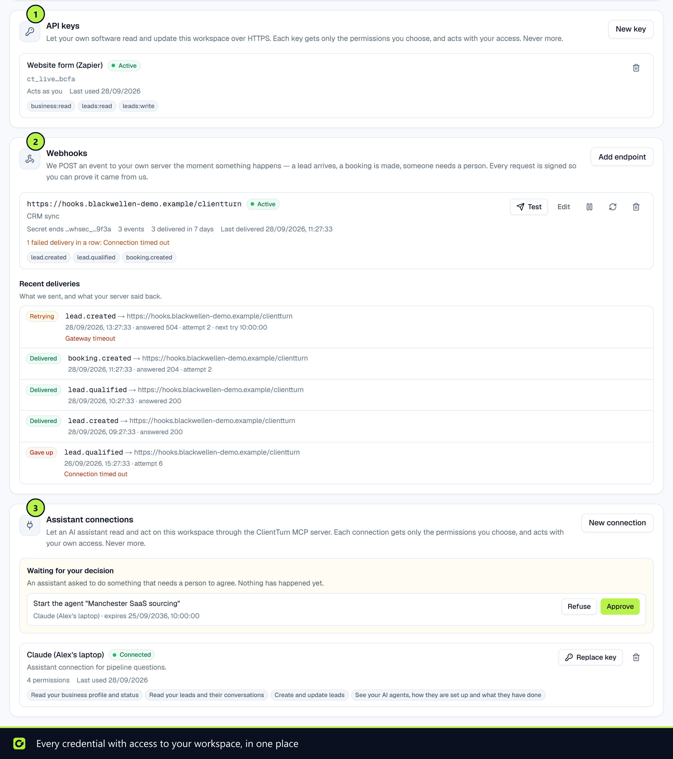
Task: Click the leads:write permission tag
Action: (138, 106)
